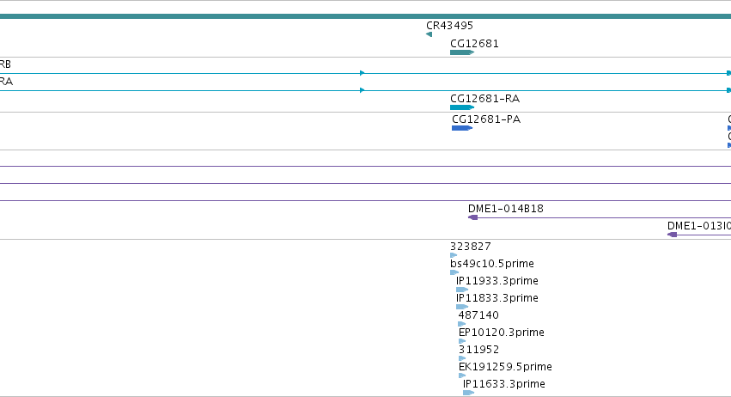The image size is (731, 397).
Task: Select the IP11933.3prime EST glyph
Action: pyautogui.click(x=462, y=290)
